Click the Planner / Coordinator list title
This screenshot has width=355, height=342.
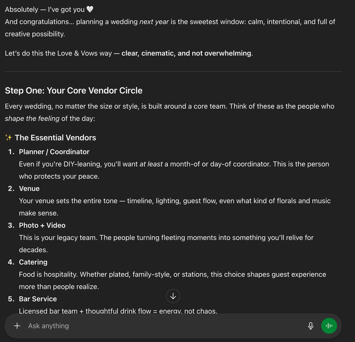[x=54, y=152]
